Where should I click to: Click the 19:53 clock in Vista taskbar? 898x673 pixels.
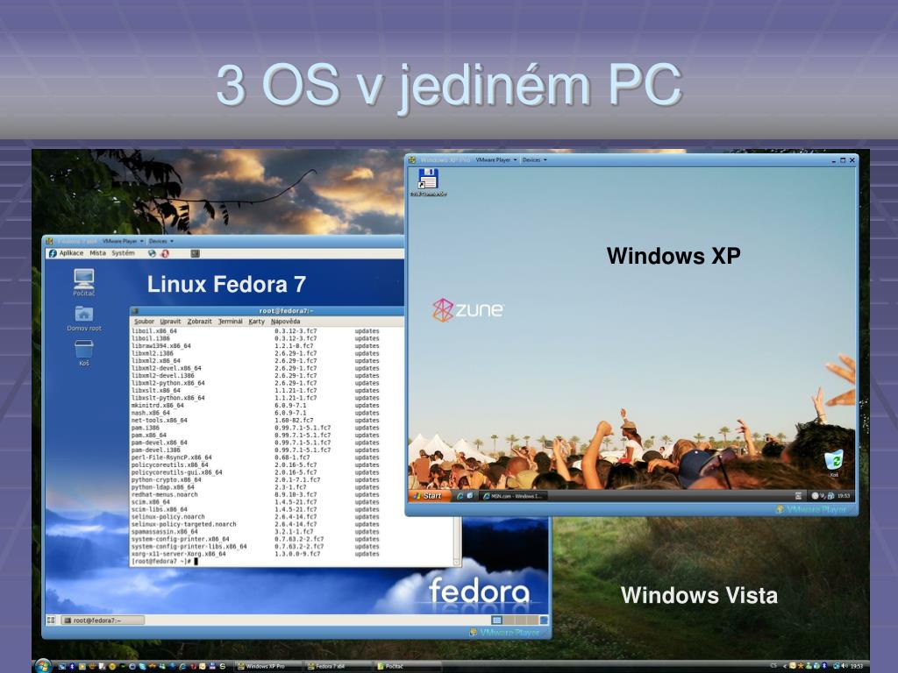pos(857,666)
